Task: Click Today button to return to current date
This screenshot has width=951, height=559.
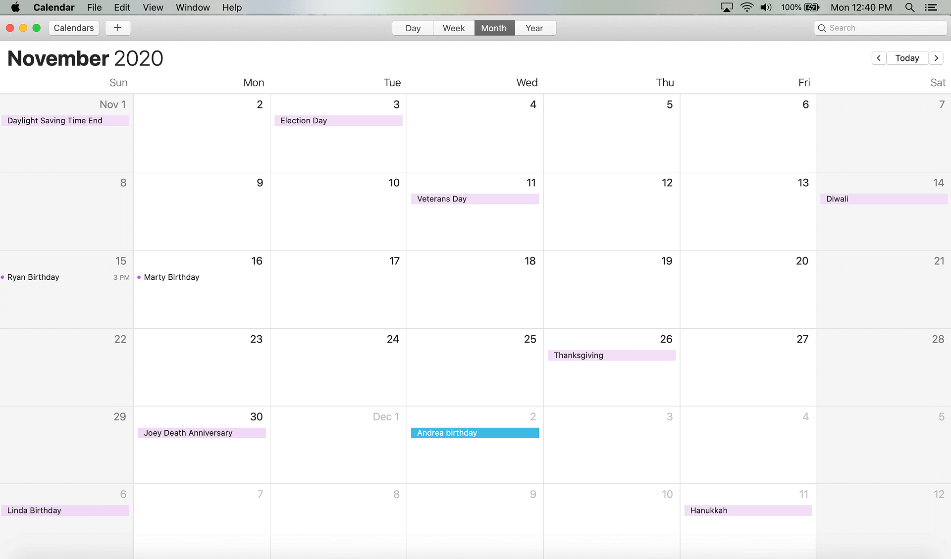Action: 907,58
